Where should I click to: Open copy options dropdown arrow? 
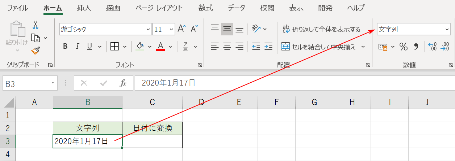click(45, 38)
